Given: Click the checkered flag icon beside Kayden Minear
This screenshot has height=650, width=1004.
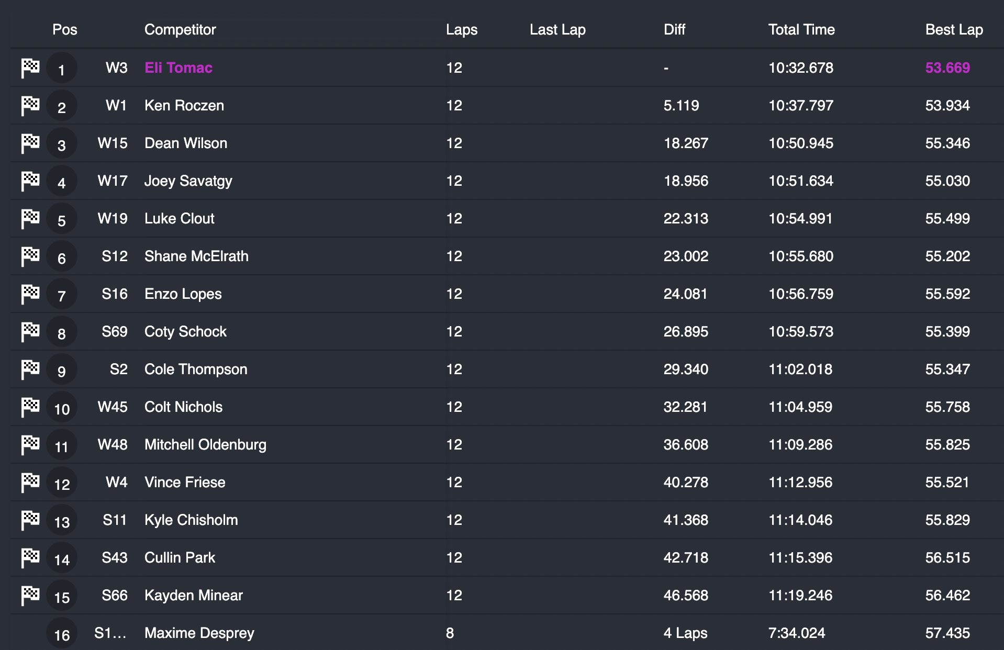Looking at the screenshot, I should [x=30, y=595].
